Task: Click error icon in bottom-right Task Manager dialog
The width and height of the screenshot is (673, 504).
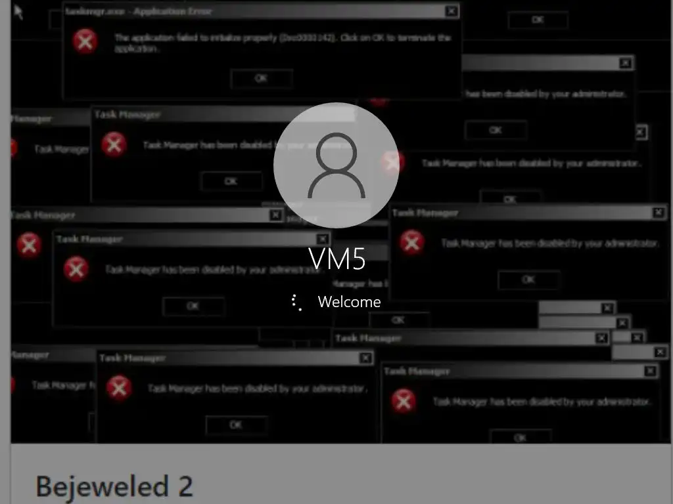Action: 404,401
